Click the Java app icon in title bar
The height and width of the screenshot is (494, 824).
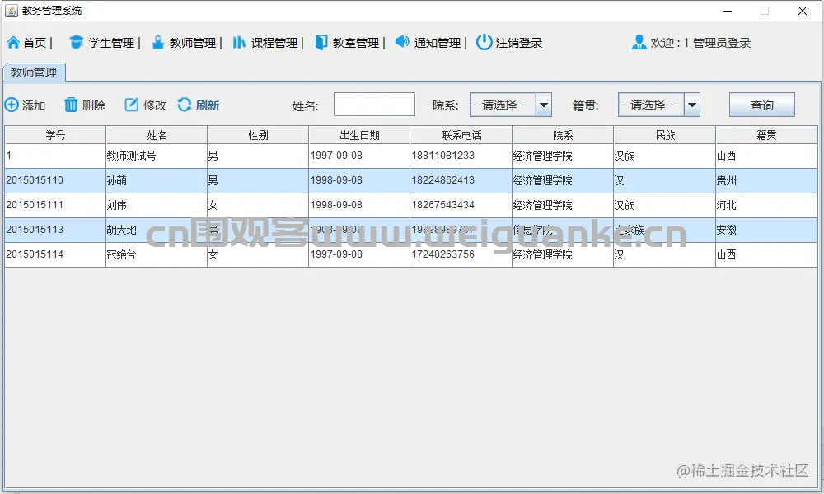pos(12,11)
